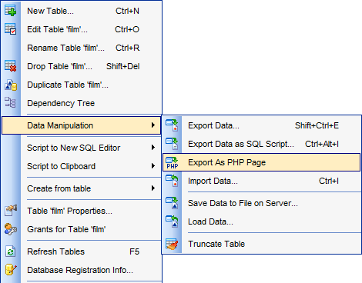Choose Save Data to File on Server...
The image size is (362, 283).
[262, 203]
